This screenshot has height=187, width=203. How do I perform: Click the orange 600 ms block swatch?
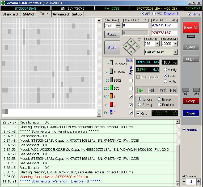(x=111, y=97)
